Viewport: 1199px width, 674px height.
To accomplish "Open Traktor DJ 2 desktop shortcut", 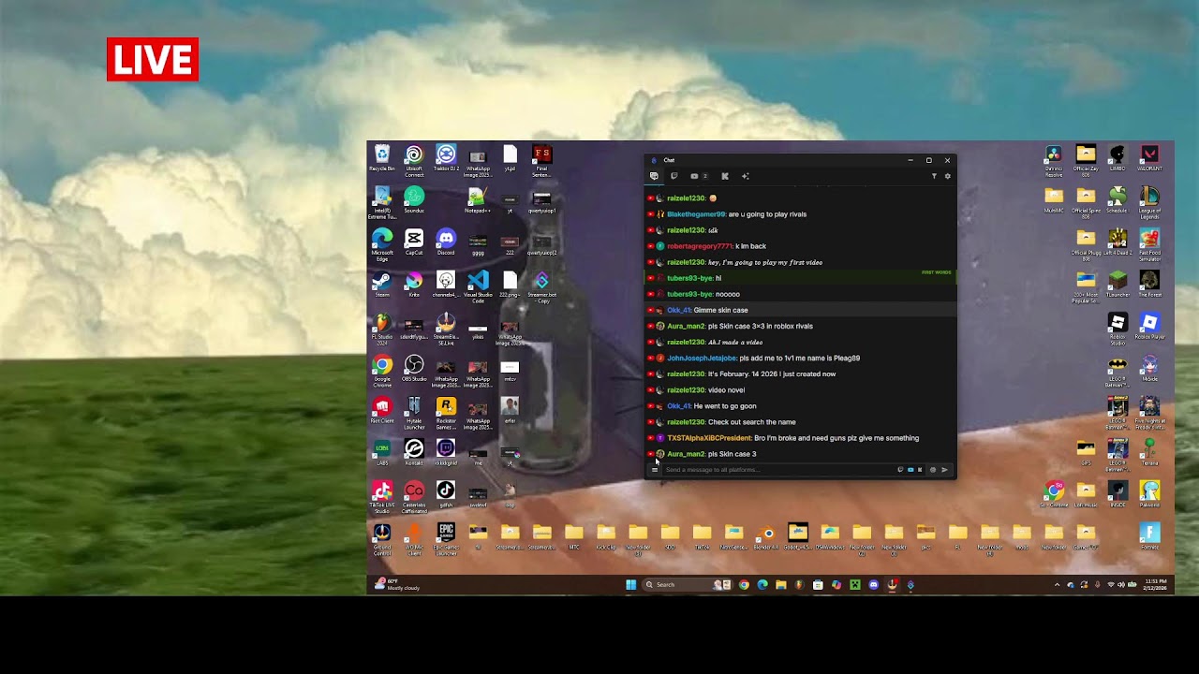I will [446, 157].
